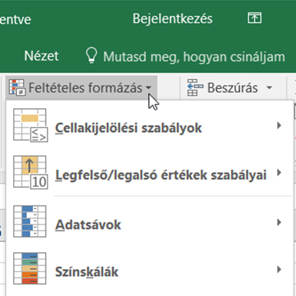Switch to the Nézet ribbon tab
Screen dimensions: 296x296
(x=41, y=56)
